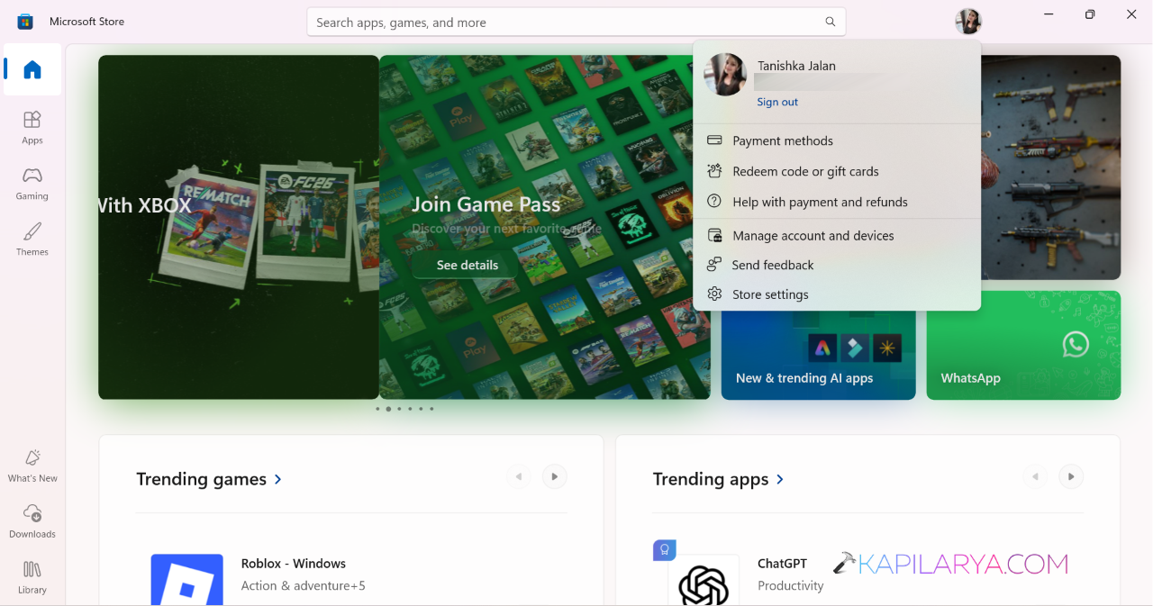Open the What's New section

coord(32,466)
